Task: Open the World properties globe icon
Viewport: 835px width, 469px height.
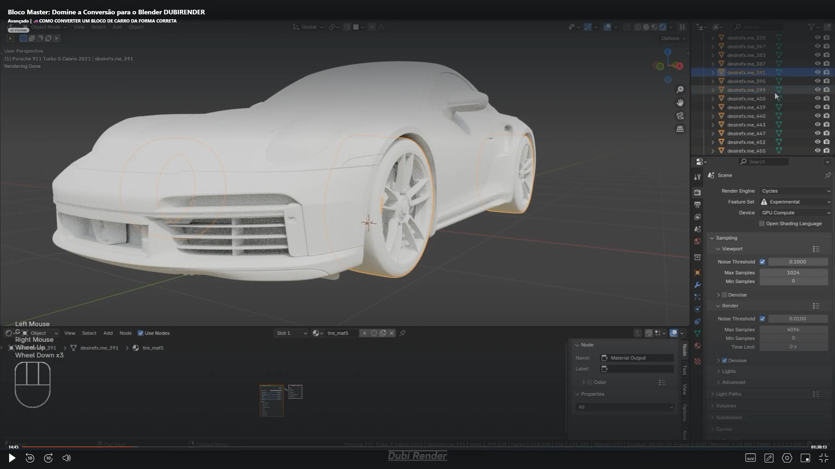Action: click(697, 241)
